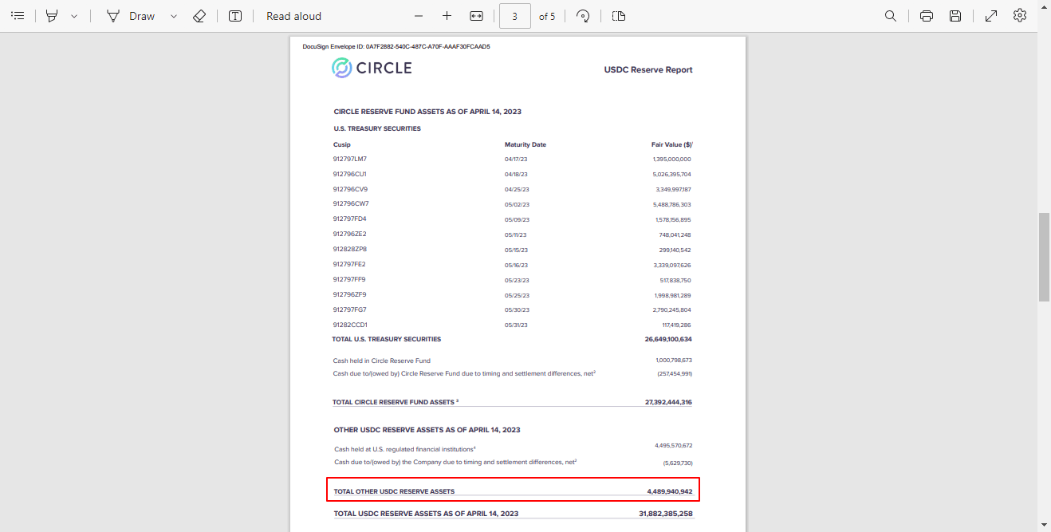Zoom in with the plus button
Image resolution: width=1051 pixels, height=532 pixels.
447,16
